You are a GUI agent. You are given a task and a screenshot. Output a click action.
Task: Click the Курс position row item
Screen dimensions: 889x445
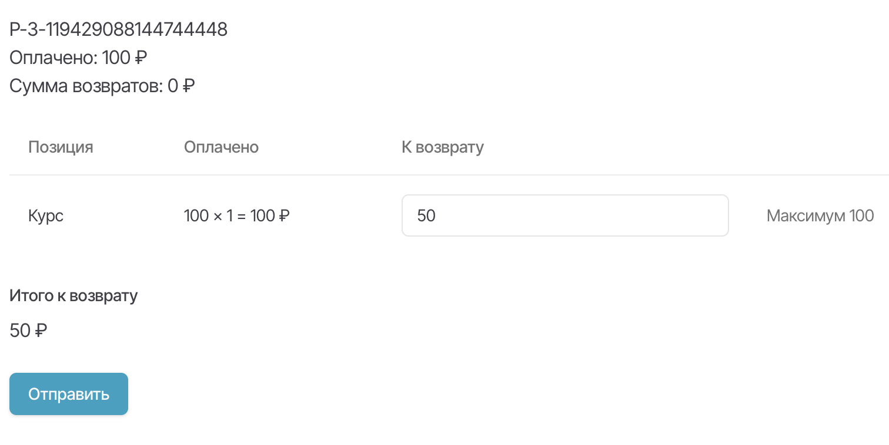pyautogui.click(x=46, y=216)
